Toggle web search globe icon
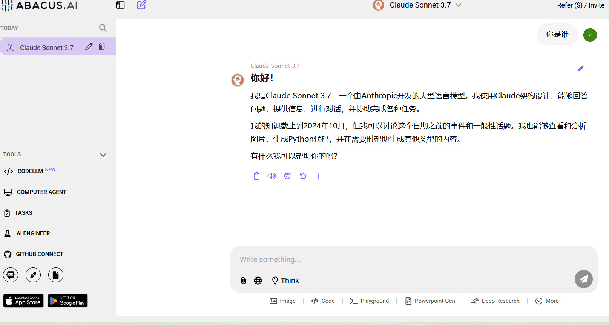This screenshot has height=325, width=609. (258, 281)
